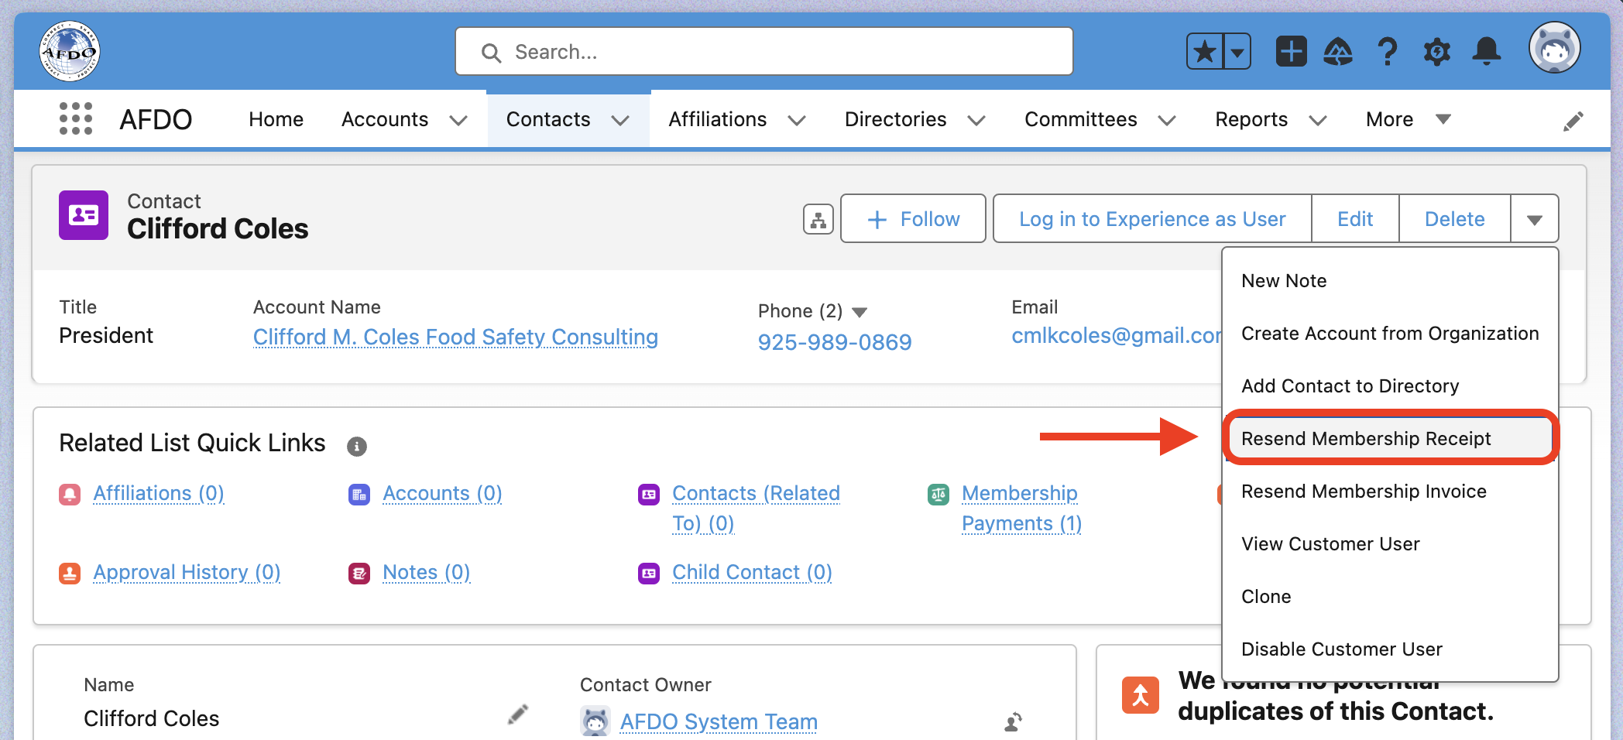Open the Affiliations tab

point(718,119)
